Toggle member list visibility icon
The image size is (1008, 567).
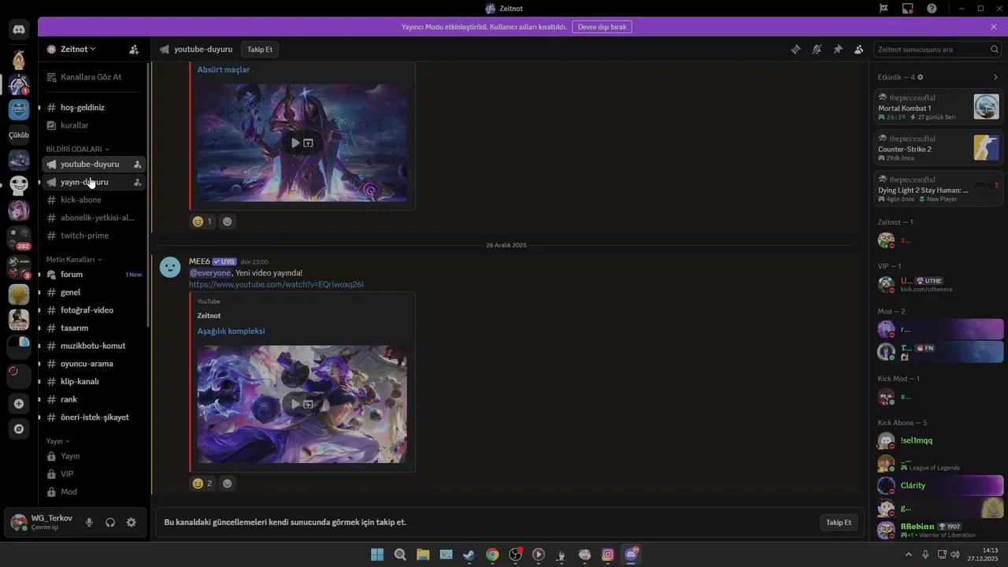[x=858, y=49]
